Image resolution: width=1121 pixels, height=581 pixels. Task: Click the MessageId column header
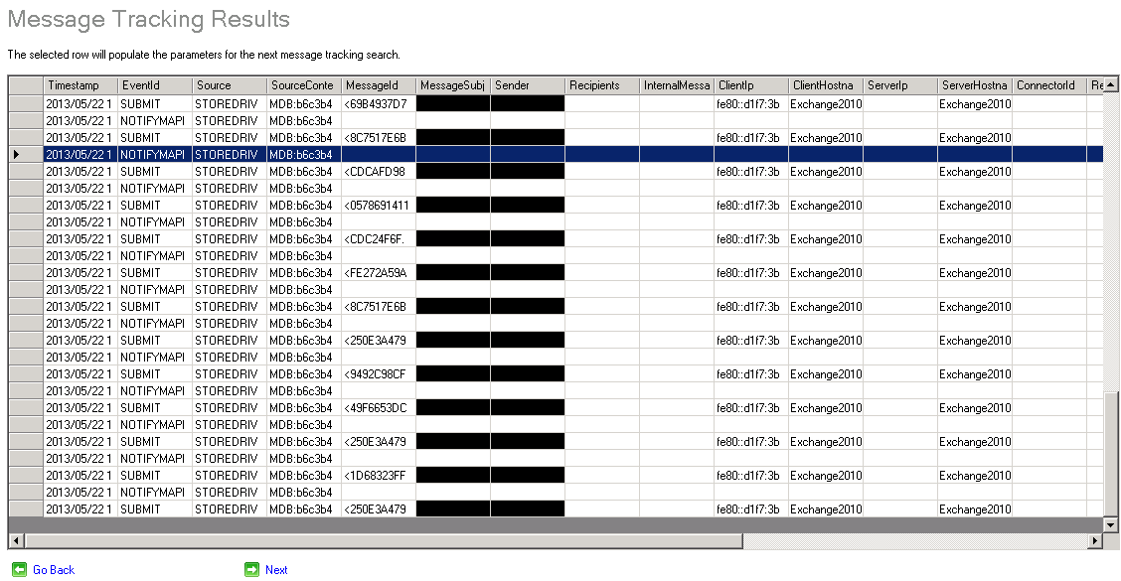(x=378, y=86)
